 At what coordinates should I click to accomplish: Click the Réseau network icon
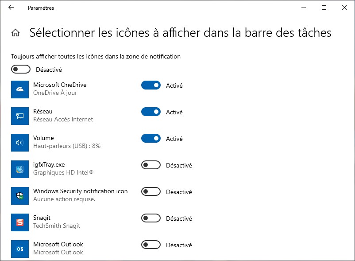coord(20,116)
